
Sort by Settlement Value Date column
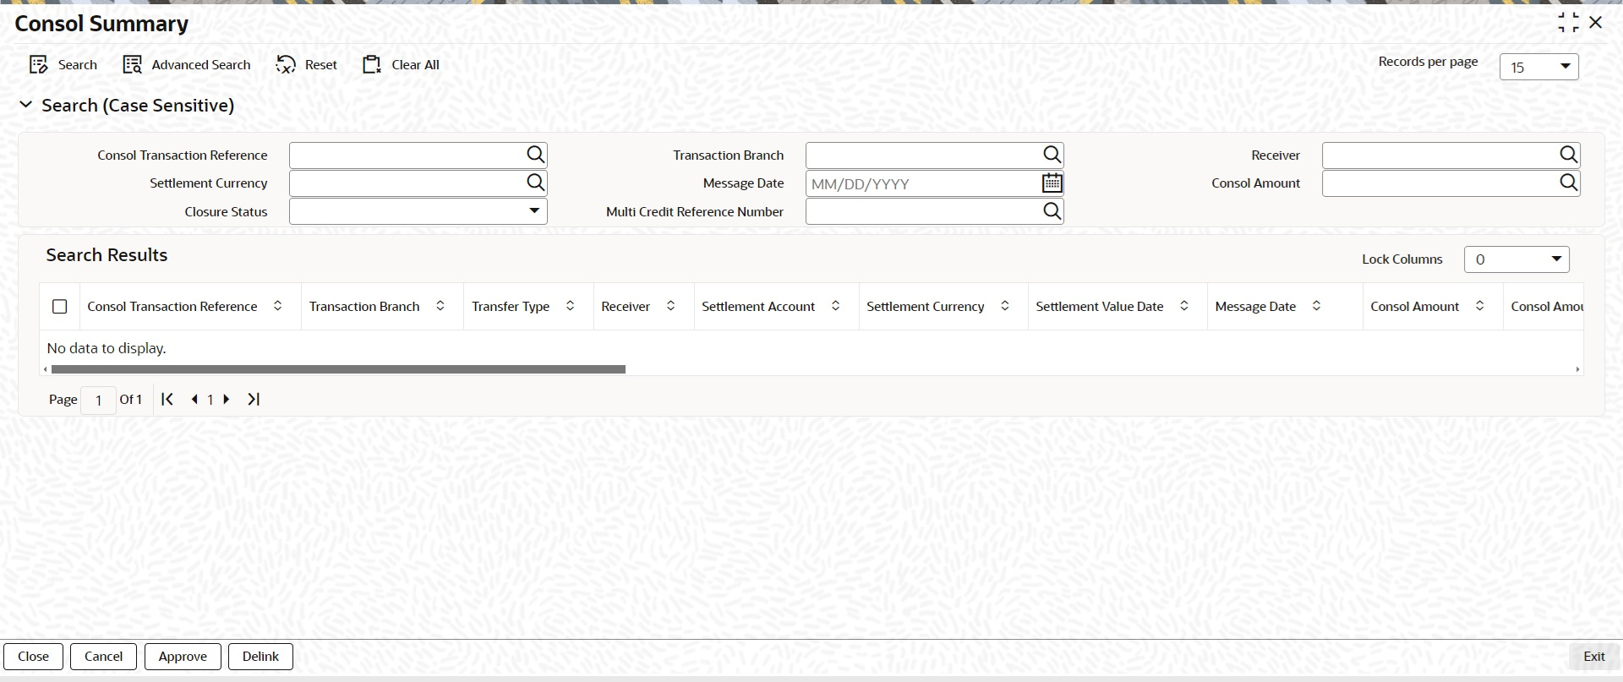coord(1184,306)
